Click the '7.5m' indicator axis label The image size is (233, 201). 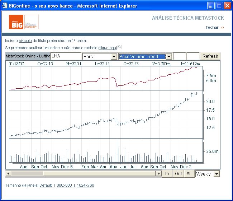click(x=211, y=76)
